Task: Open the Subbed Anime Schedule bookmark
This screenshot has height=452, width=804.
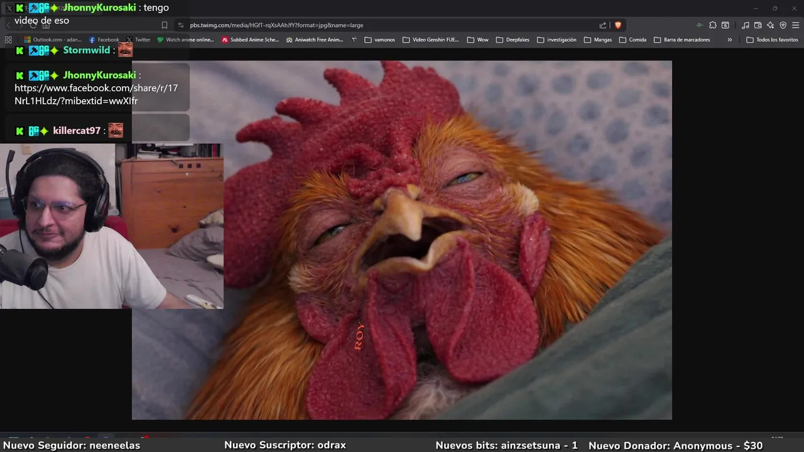Action: click(x=250, y=40)
